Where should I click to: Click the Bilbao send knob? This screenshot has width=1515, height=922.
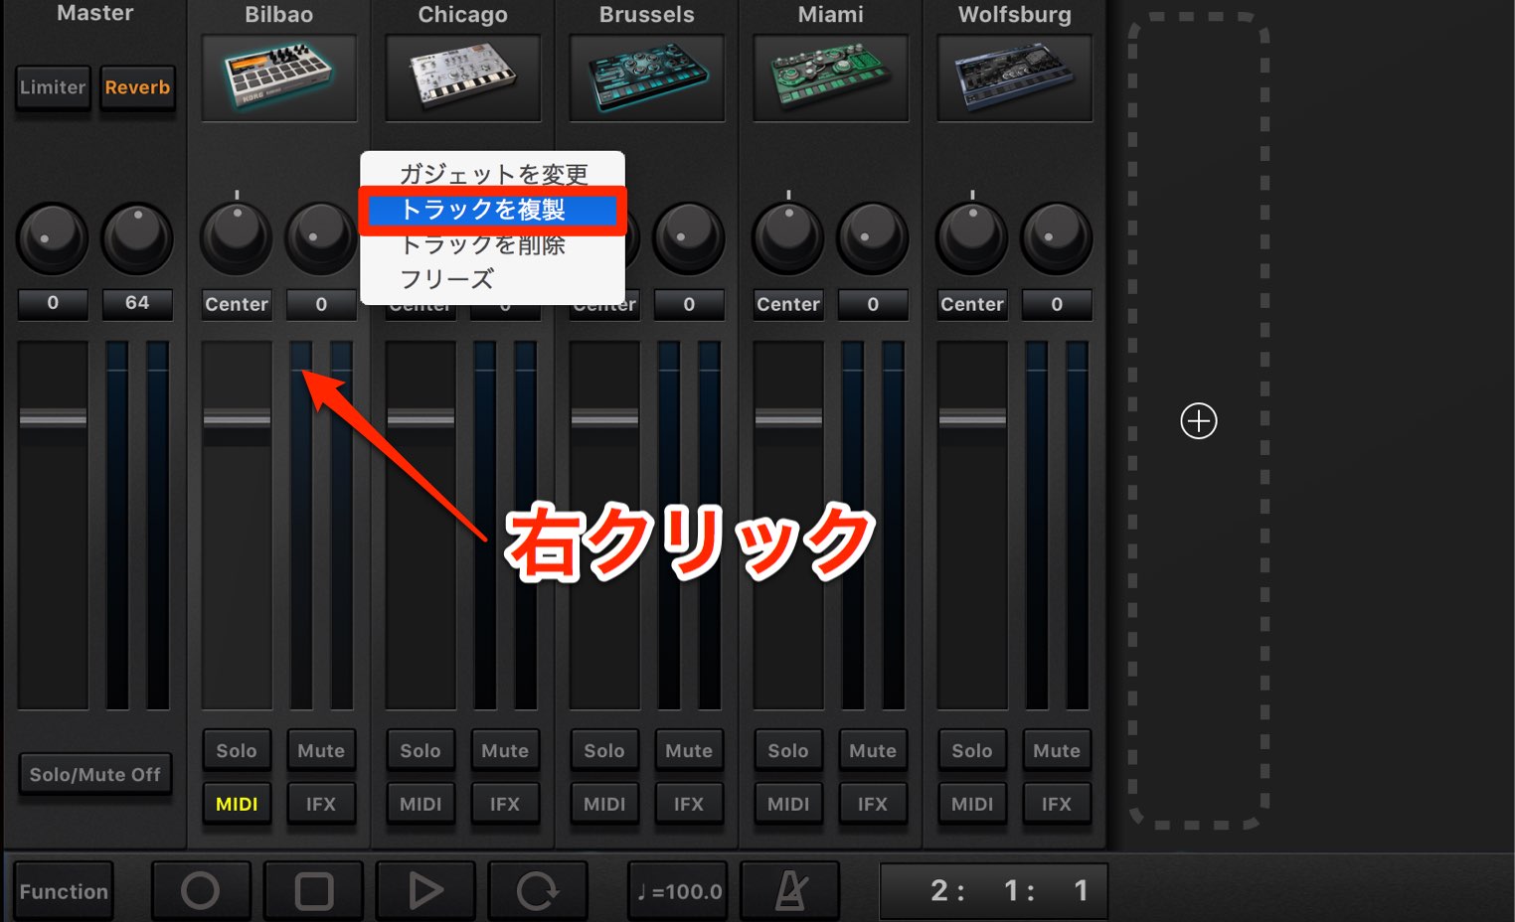pos(320,238)
